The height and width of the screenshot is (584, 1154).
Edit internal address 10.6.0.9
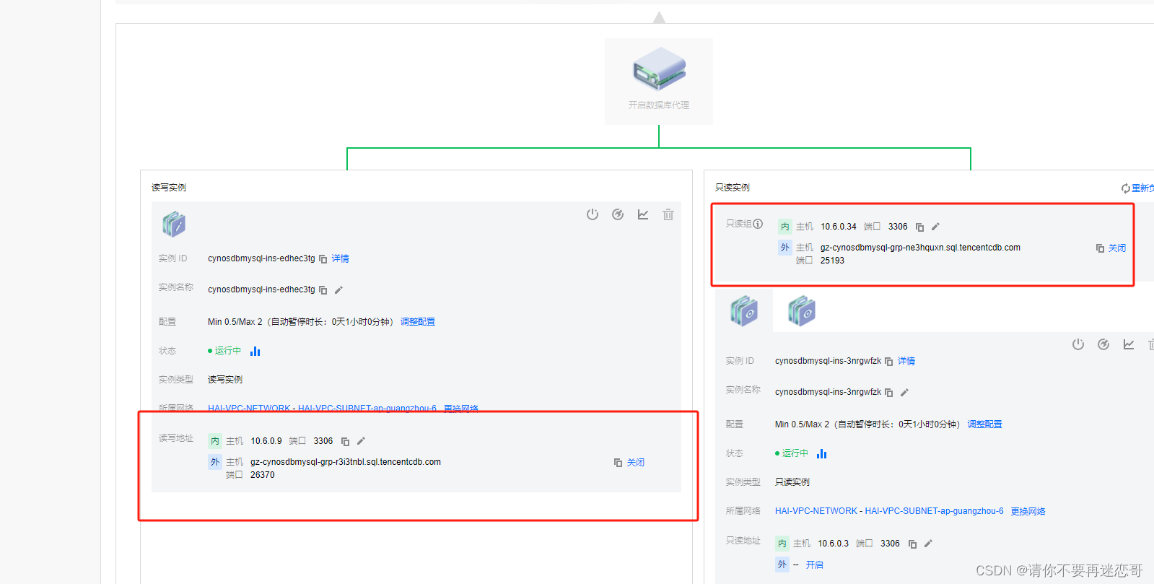click(361, 441)
